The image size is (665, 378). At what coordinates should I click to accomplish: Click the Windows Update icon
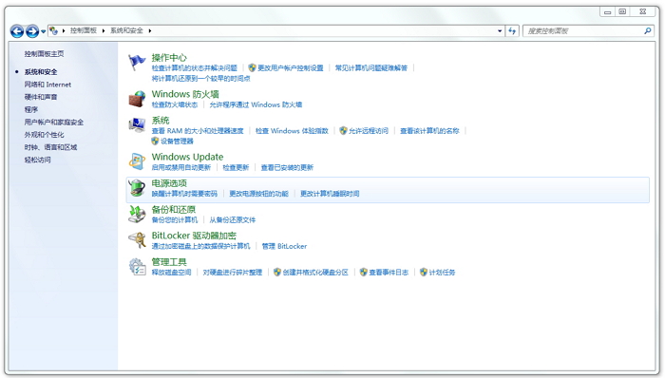click(x=137, y=161)
